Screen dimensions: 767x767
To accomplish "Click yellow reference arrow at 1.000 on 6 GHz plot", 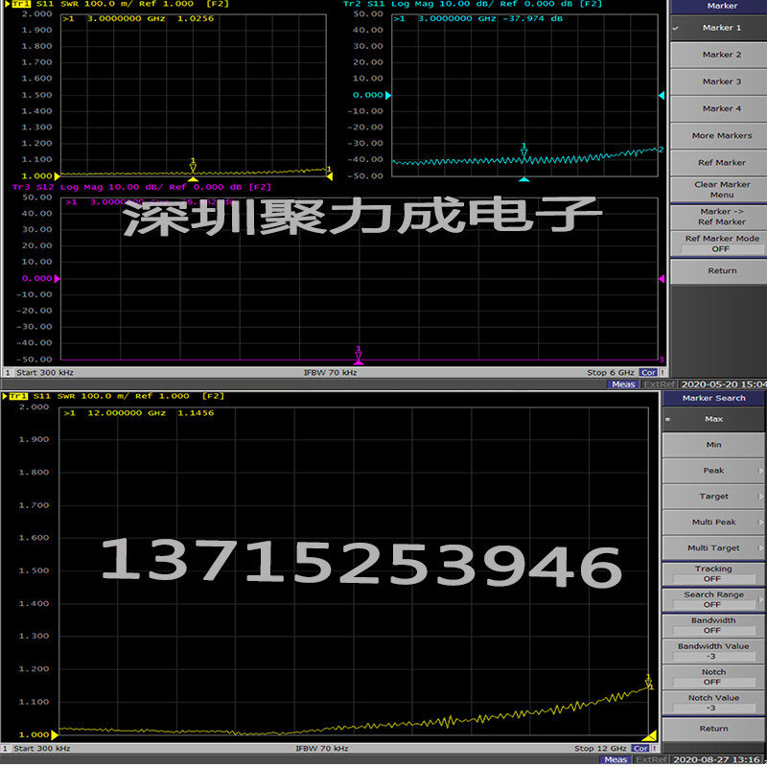I will 57,176.
